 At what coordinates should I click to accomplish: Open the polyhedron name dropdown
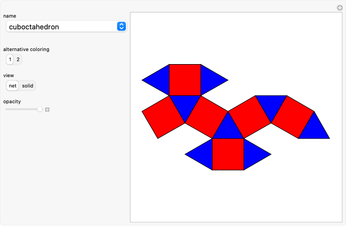click(x=66, y=27)
